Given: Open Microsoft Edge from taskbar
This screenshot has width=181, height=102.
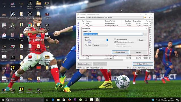Looking at the screenshot, I should point(53,100).
